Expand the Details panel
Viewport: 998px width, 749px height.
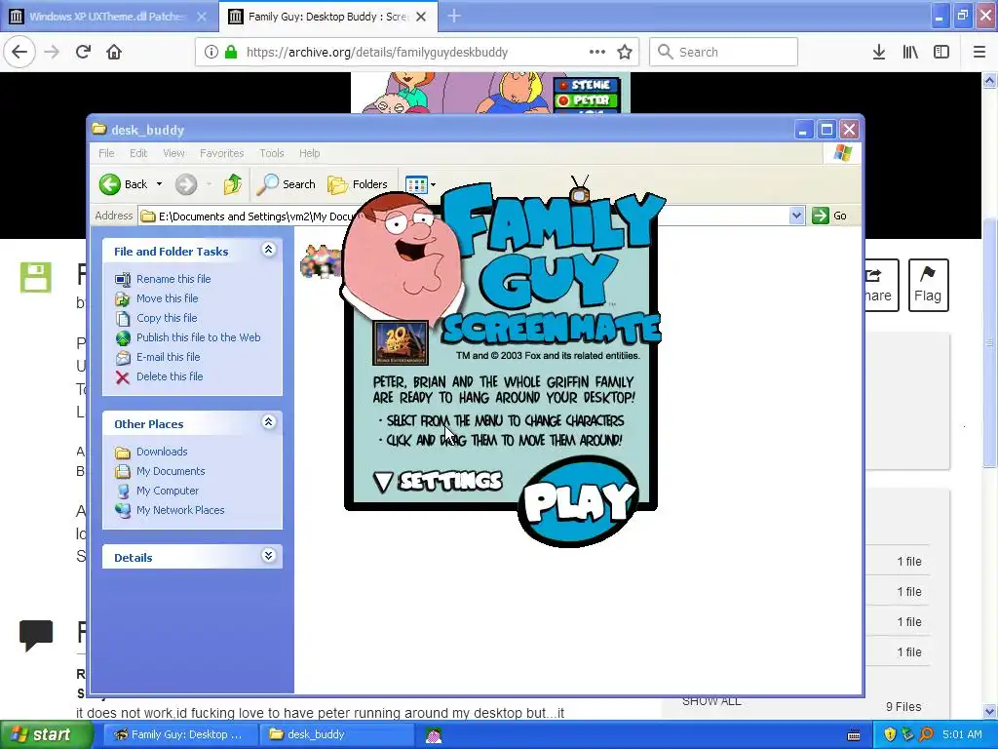(269, 555)
